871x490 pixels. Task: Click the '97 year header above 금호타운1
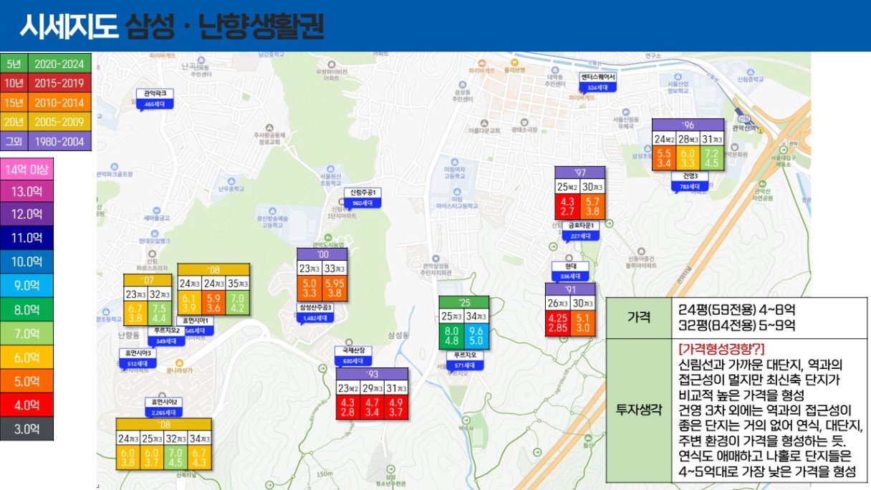579,173
